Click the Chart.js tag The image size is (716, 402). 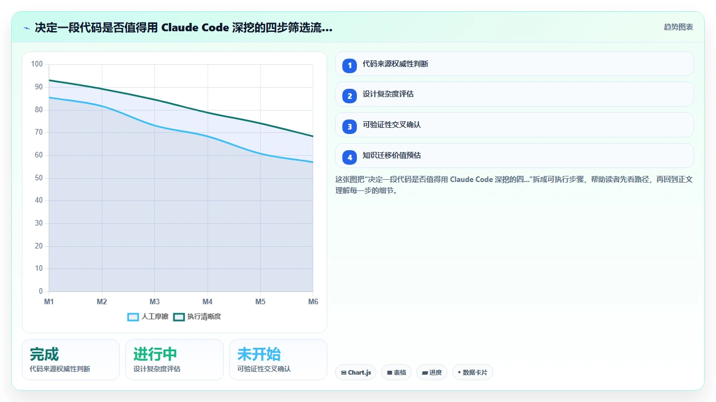pos(356,372)
